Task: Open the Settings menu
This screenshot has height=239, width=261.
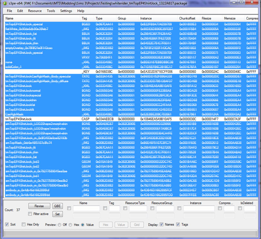Action: click(x=66, y=11)
